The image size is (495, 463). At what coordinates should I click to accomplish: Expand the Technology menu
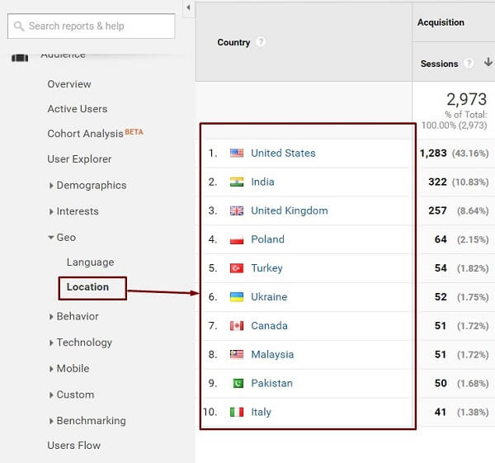click(x=51, y=343)
